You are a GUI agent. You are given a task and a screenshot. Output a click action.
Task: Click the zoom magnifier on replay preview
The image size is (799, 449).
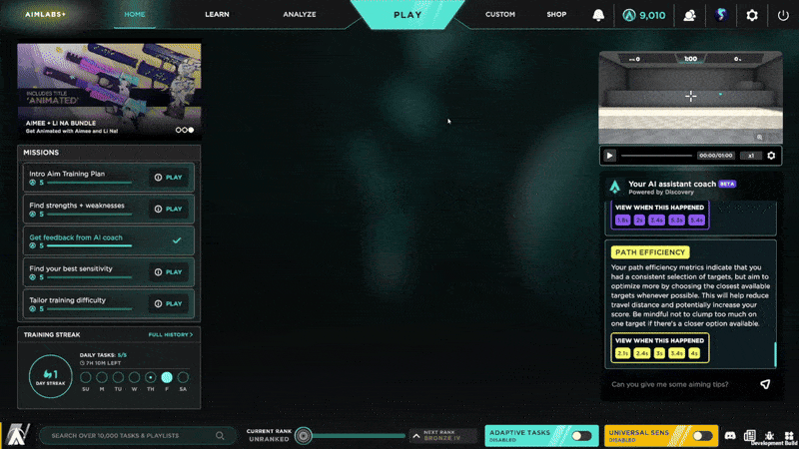[x=759, y=137]
